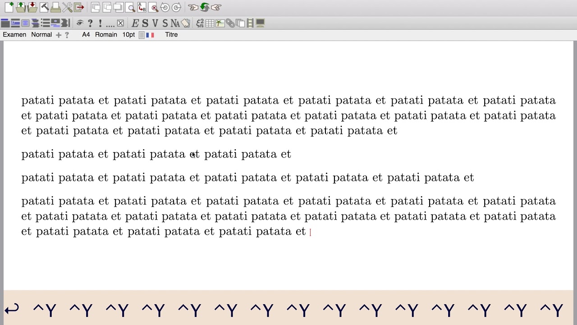Print the document using the printer icon
Screen dimensions: 577x325
[55, 7]
